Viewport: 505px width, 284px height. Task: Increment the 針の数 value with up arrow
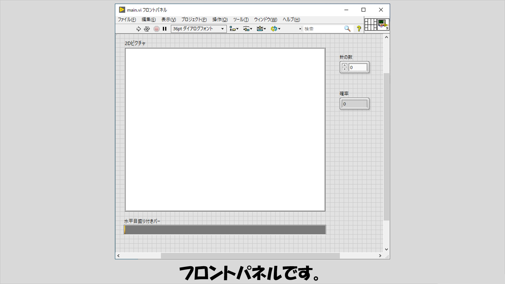click(x=345, y=65)
